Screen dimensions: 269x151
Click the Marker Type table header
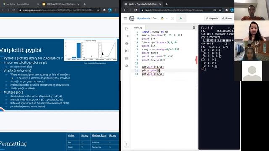(99, 135)
